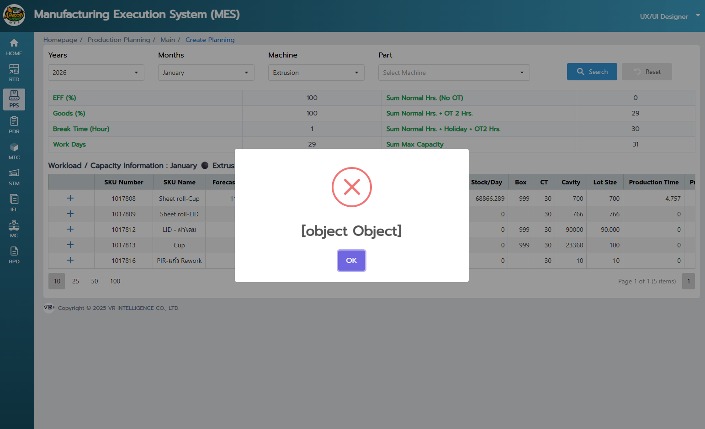This screenshot has width=705, height=429.
Task: Open the Years dropdown showing 2026
Action: 96,73
